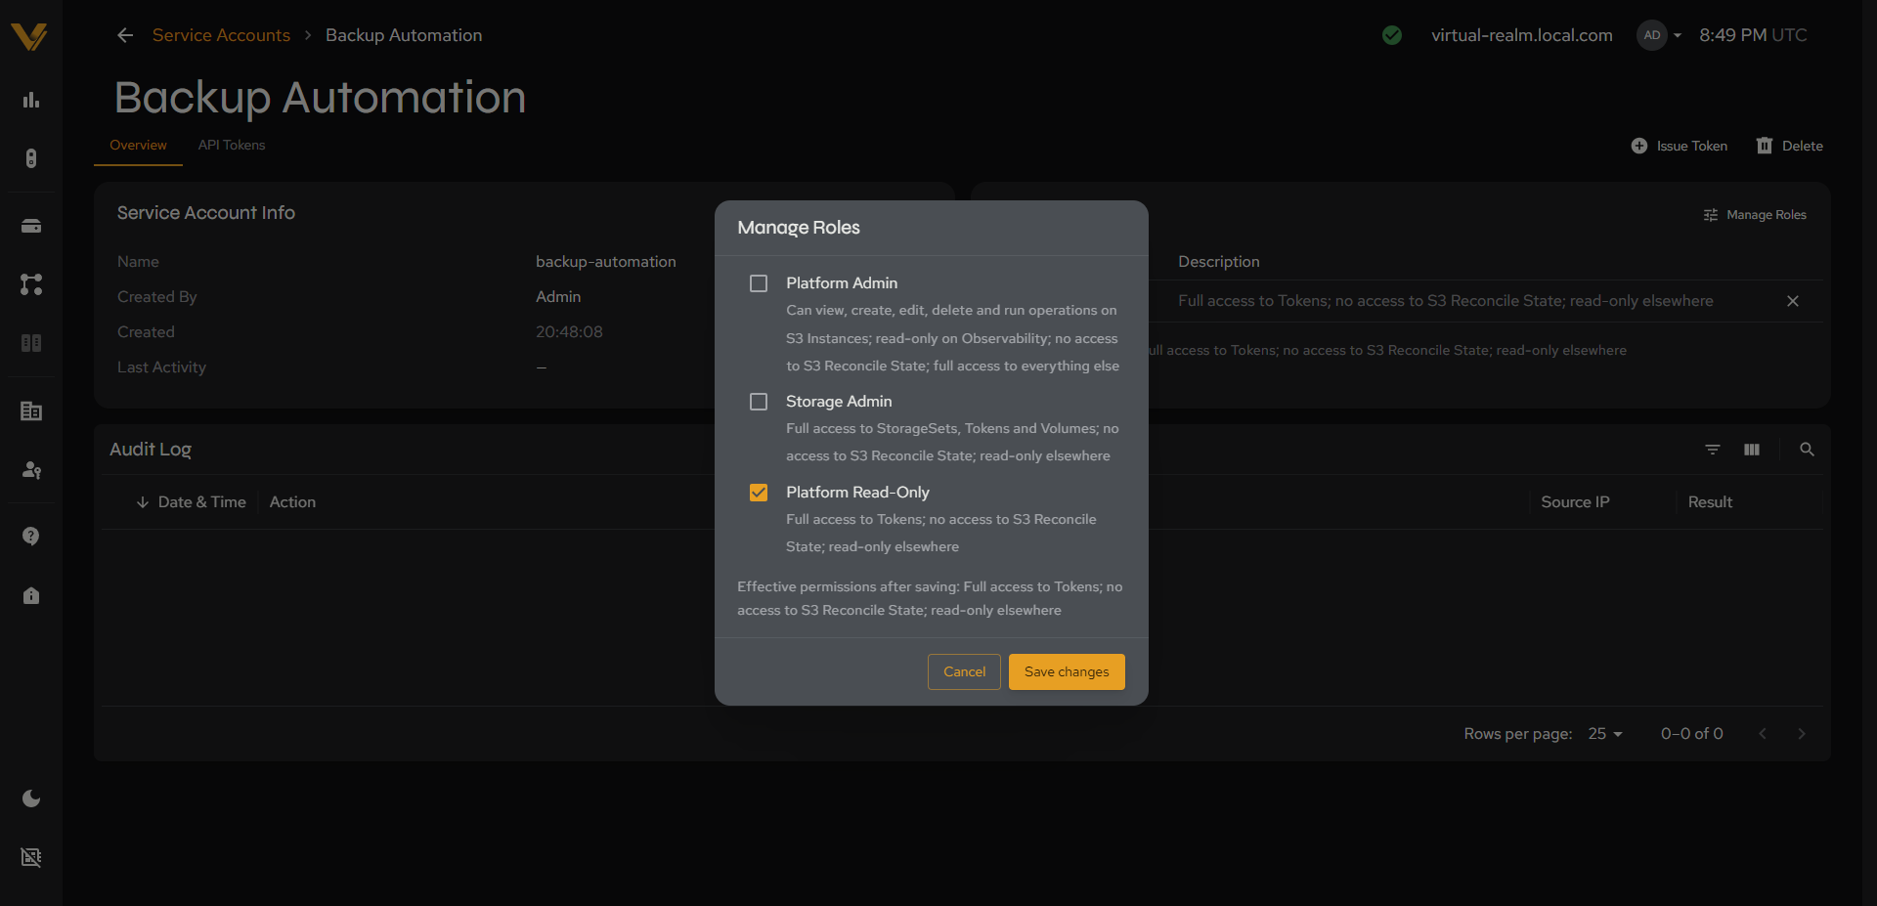Click Save changes button

[1067, 671]
